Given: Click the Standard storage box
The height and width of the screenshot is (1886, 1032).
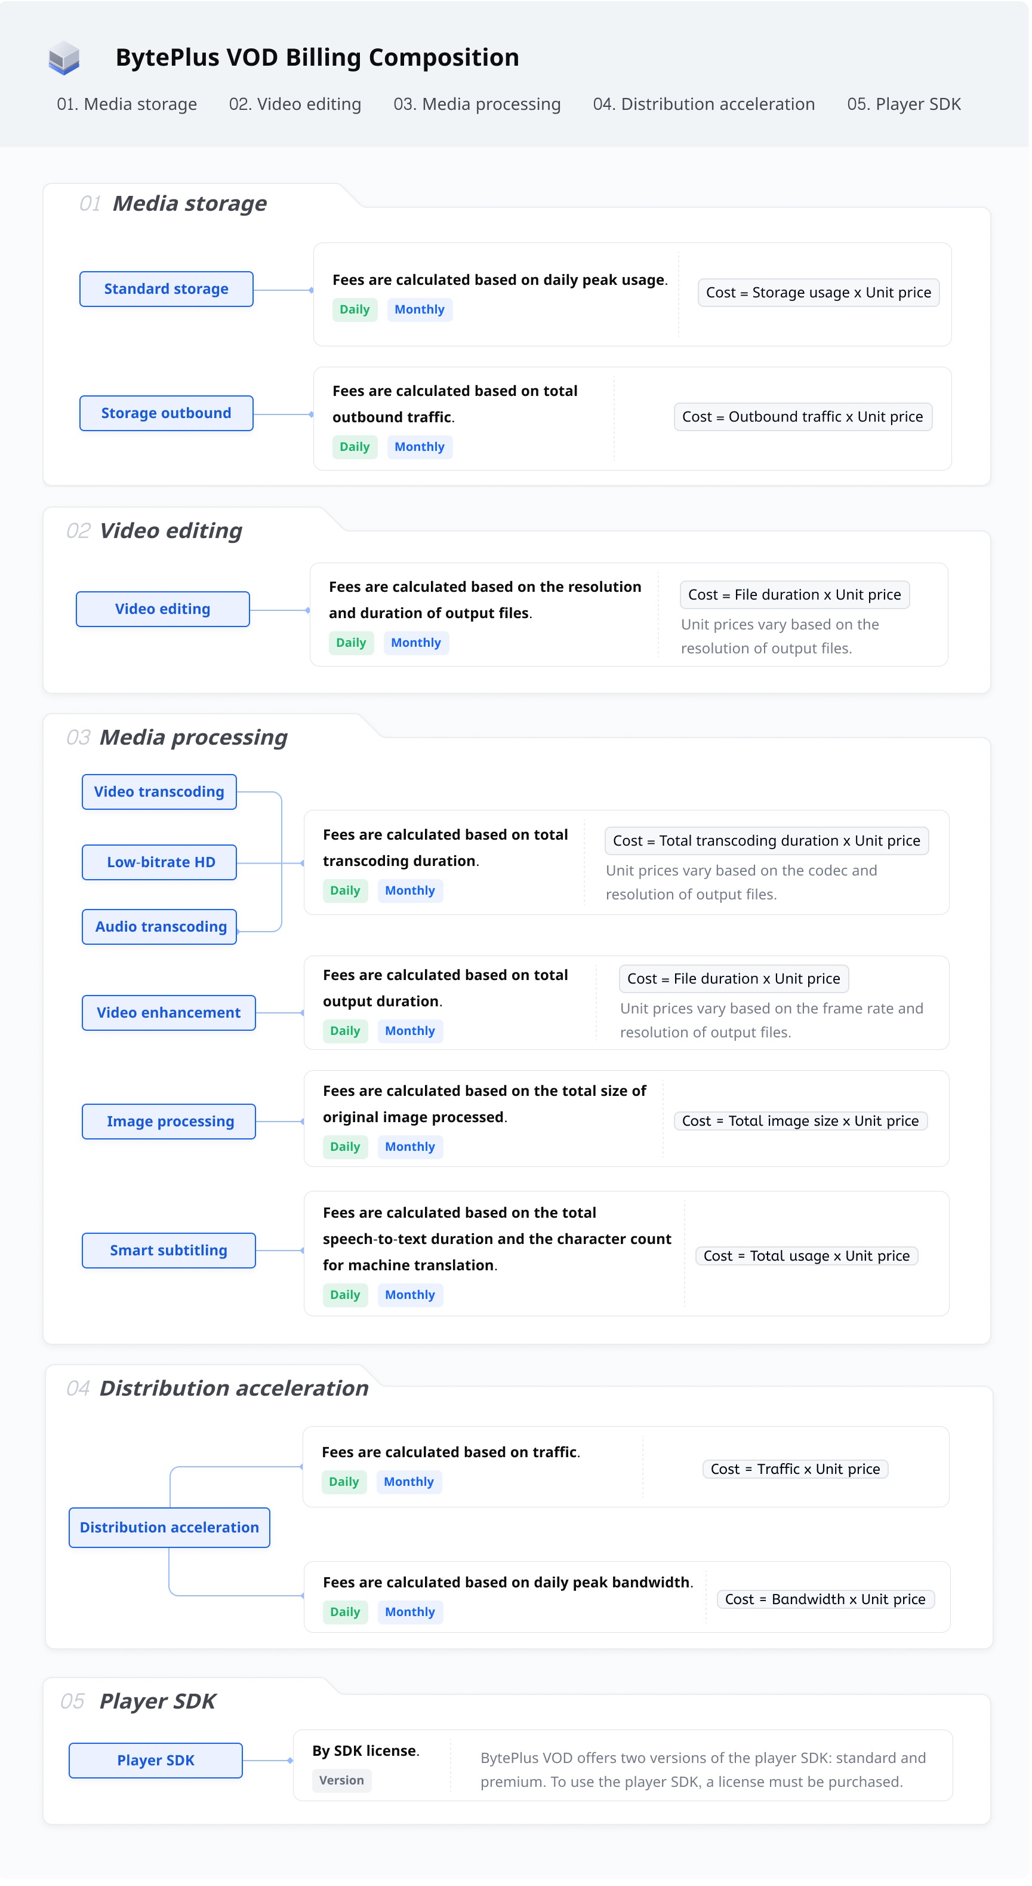Looking at the screenshot, I should [166, 289].
